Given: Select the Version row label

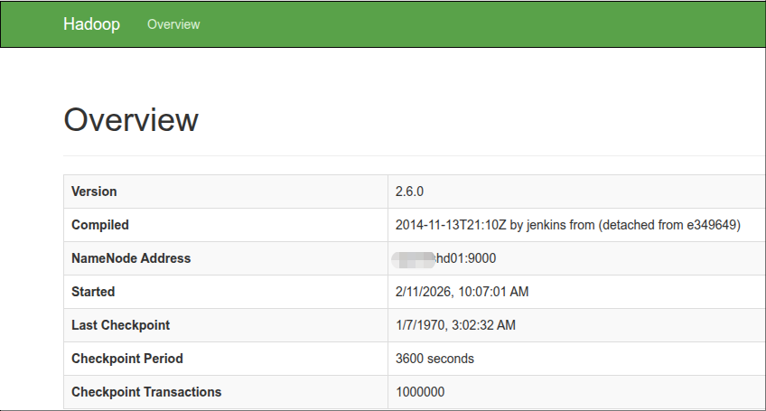Looking at the screenshot, I should pos(94,191).
